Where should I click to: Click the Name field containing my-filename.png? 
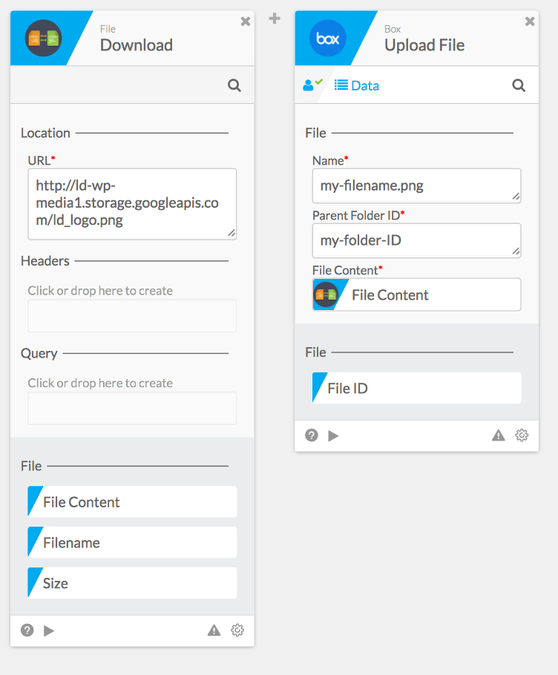416,185
